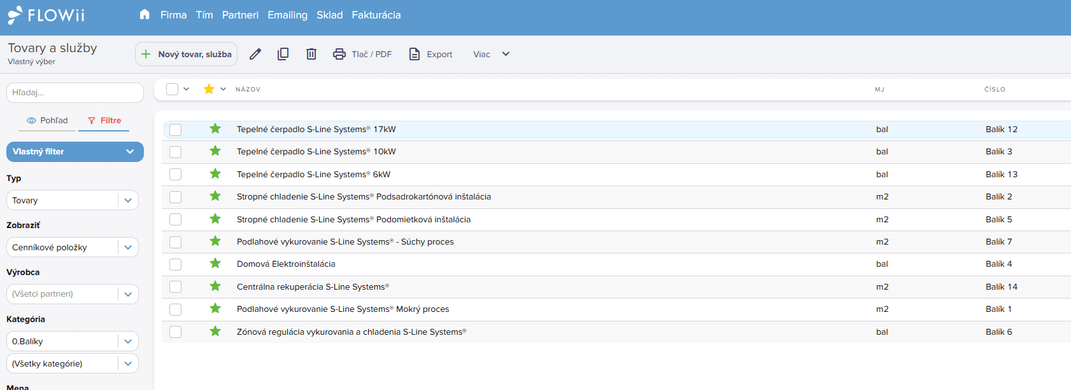Screen dimensions: 1071x390
Task: Toggle star for Podlahové vykurovanie Mokrý proces
Action: click(215, 309)
